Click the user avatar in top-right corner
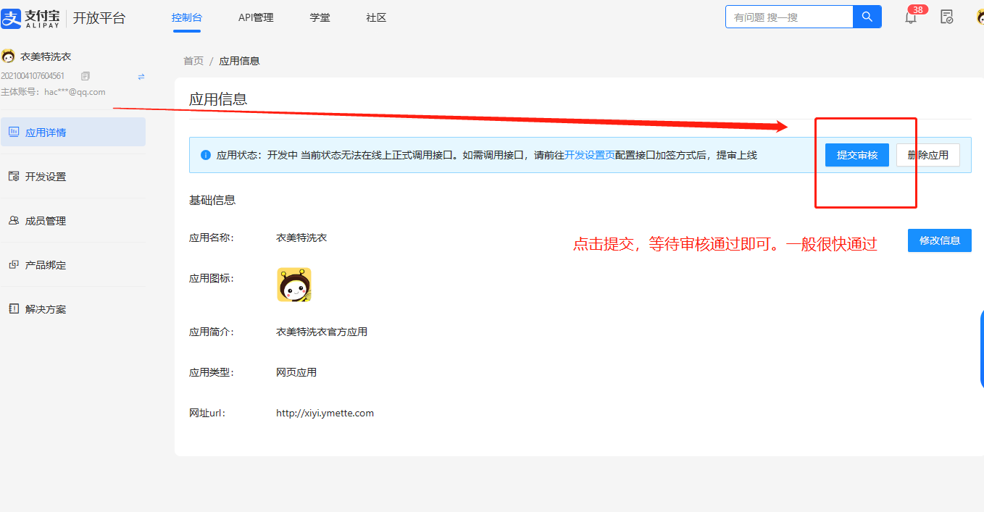 (980, 17)
